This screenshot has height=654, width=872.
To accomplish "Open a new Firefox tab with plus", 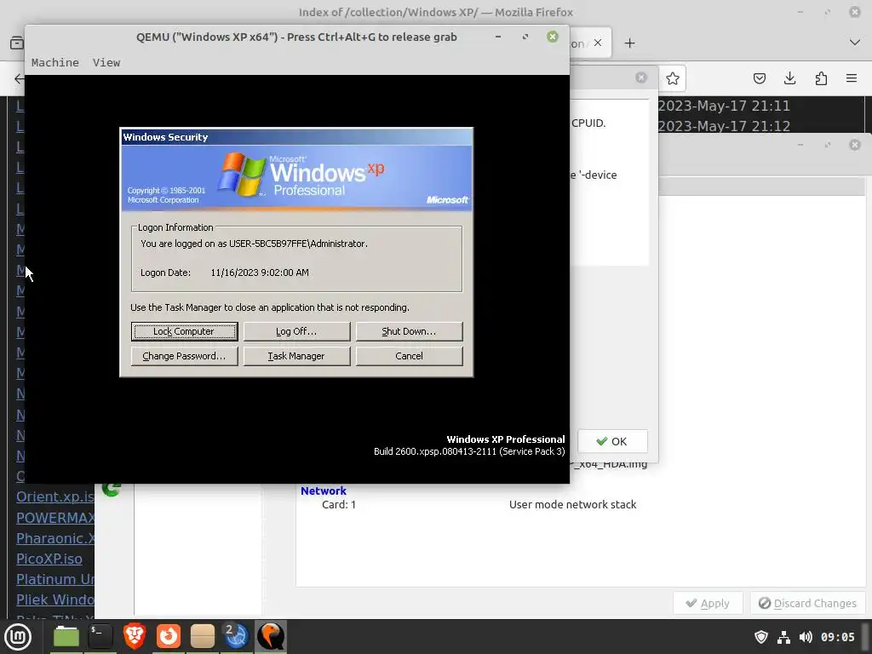I will 629,43.
